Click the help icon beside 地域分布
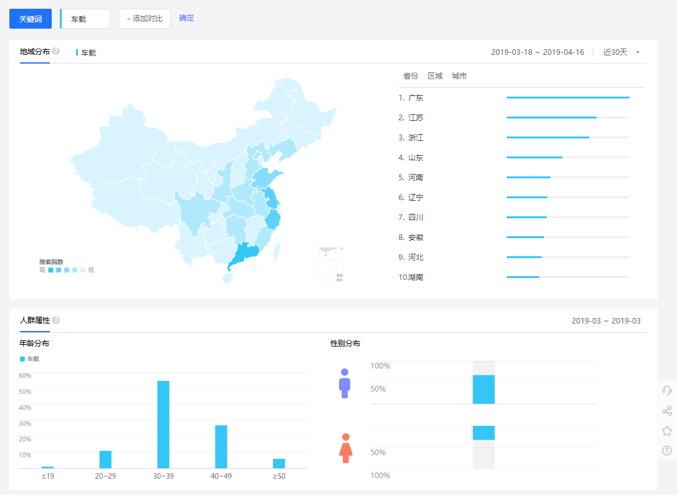The height and width of the screenshot is (495, 677). point(56,51)
